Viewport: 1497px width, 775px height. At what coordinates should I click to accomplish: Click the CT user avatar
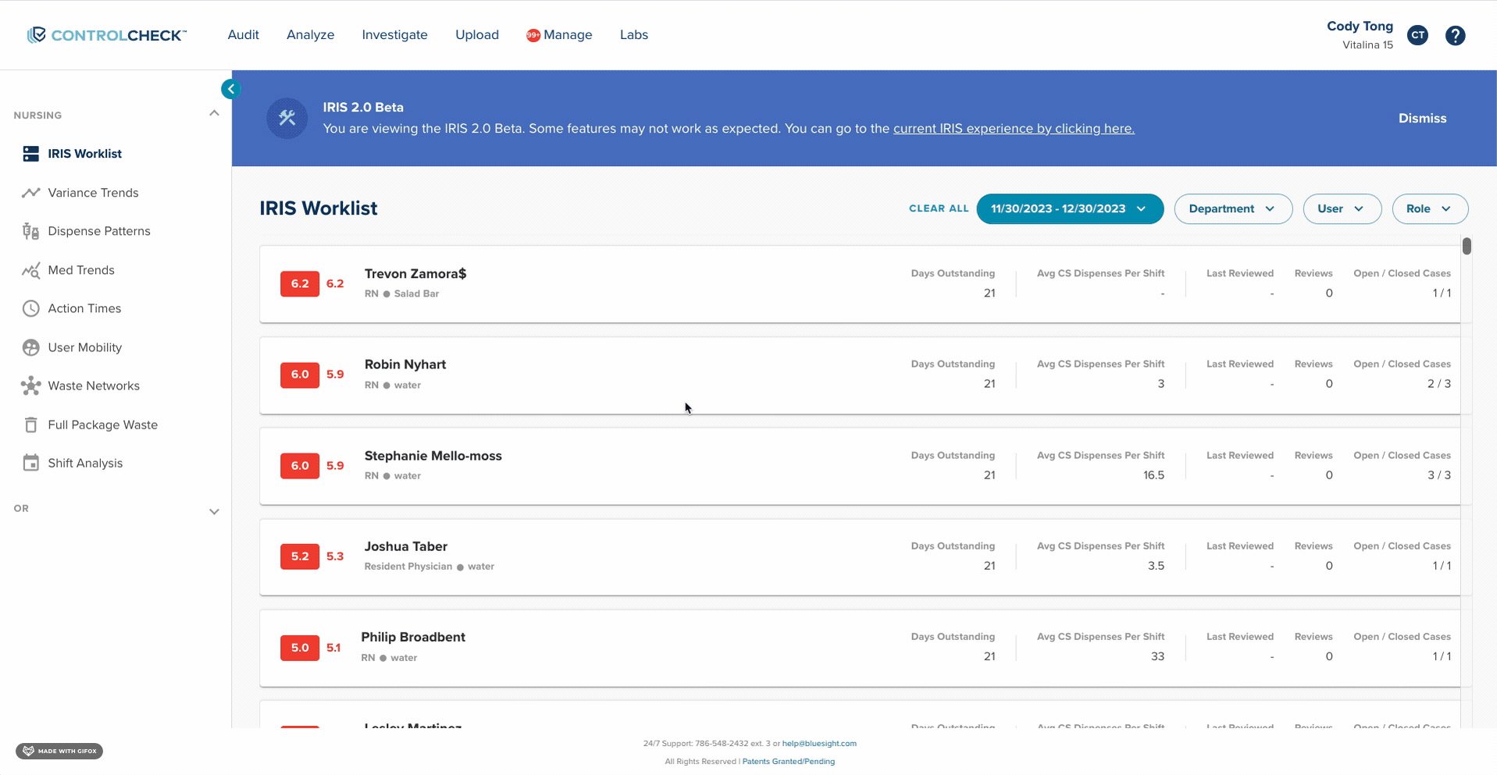point(1418,35)
